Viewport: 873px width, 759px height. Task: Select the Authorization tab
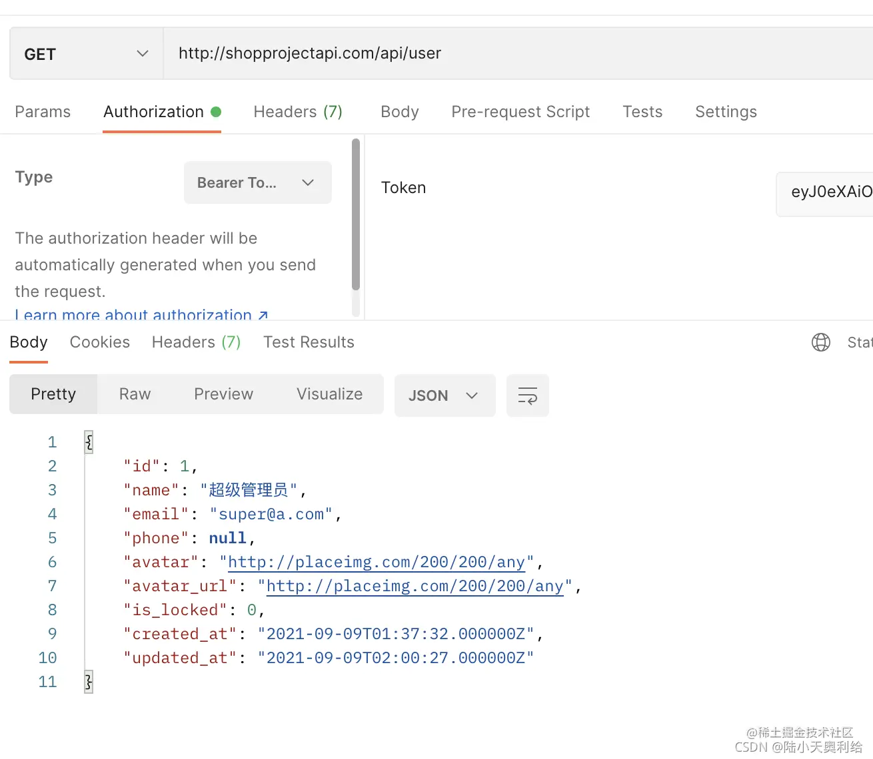162,112
